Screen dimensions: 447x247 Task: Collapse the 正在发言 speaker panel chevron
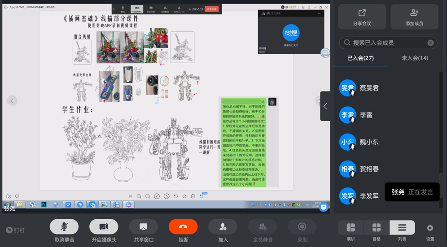319,13
